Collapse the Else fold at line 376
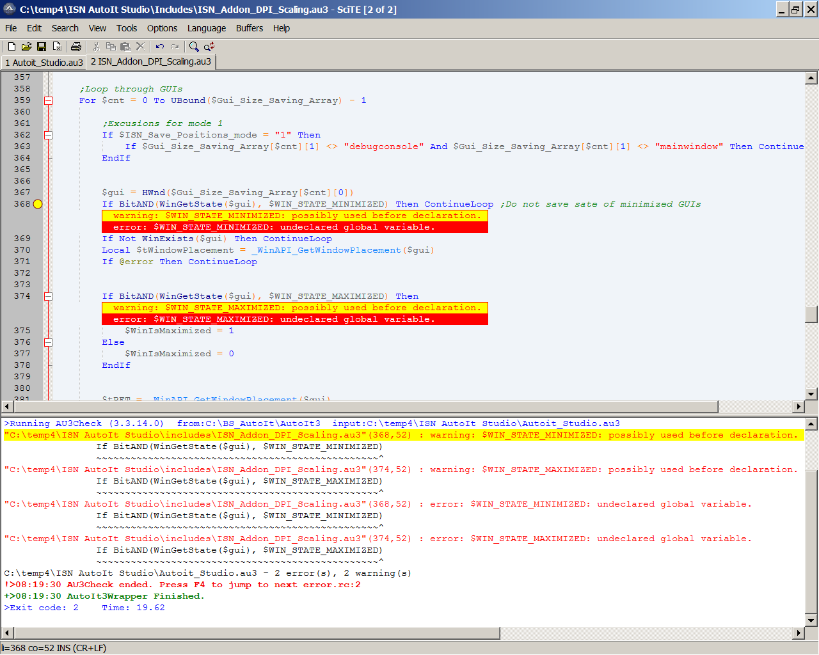 pyautogui.click(x=48, y=342)
